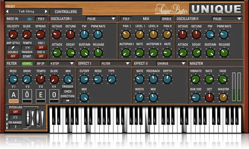
Task: Click the Autopan I knob
Action: point(126,53)
